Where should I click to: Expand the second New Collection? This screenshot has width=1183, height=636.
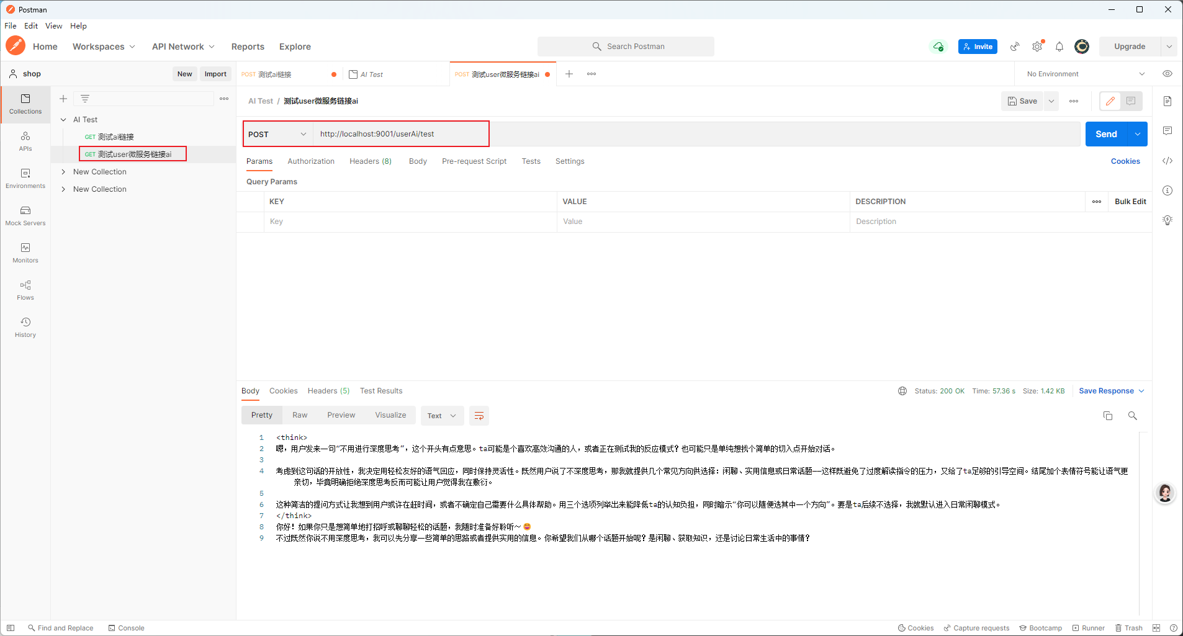[63, 189]
